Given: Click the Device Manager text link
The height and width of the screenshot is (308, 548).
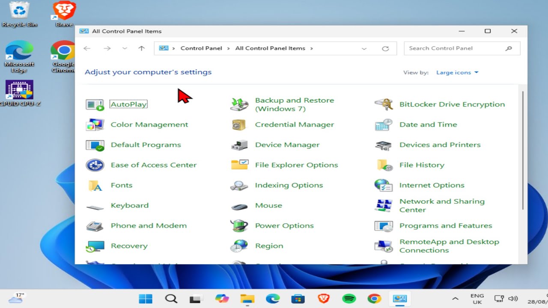Looking at the screenshot, I should [287, 145].
